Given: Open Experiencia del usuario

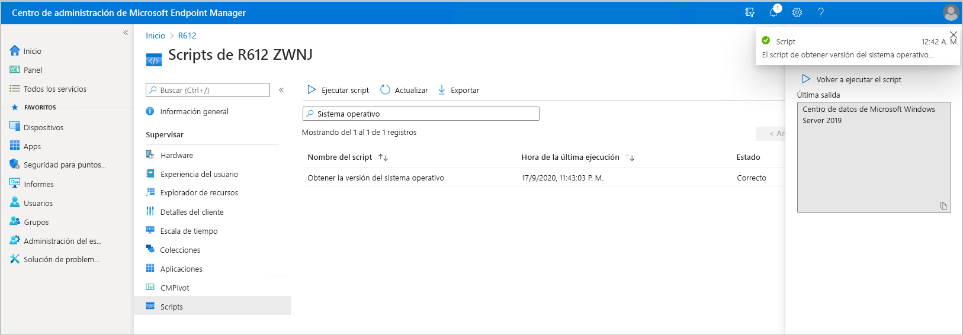Looking at the screenshot, I should (192, 174).
